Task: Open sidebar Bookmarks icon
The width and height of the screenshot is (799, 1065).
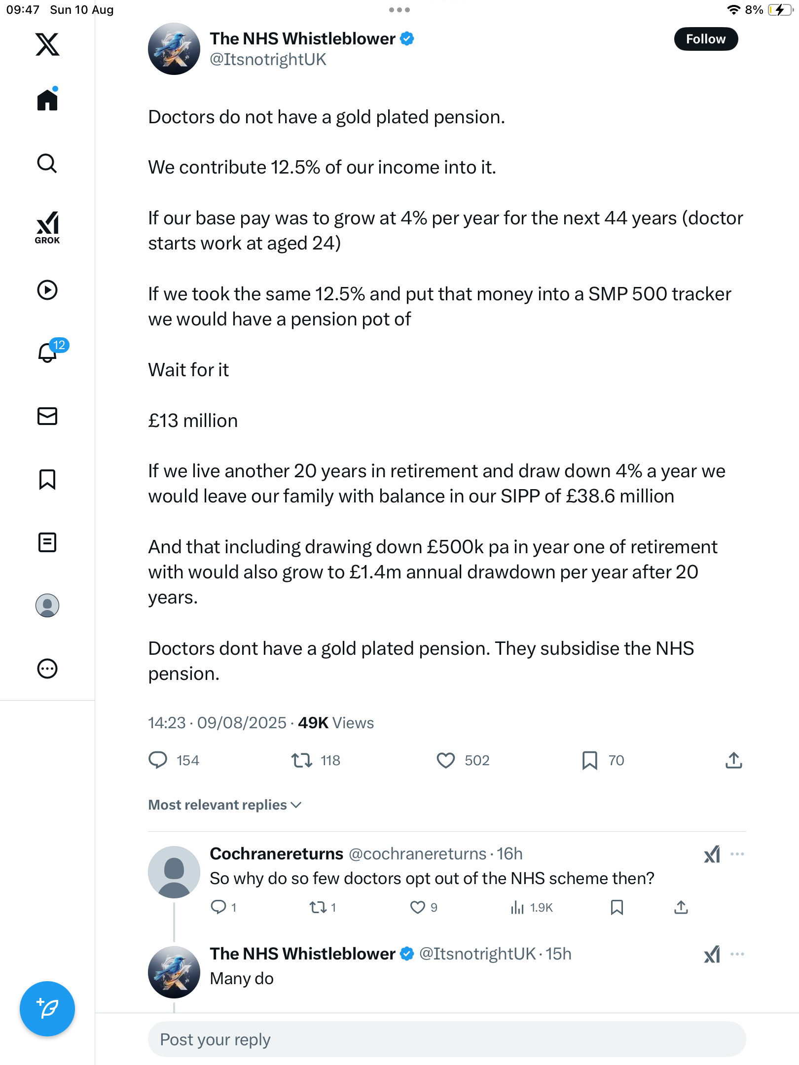Action: coord(47,479)
